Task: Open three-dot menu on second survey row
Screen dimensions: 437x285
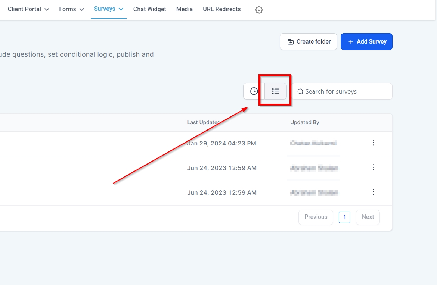Action: (x=374, y=167)
